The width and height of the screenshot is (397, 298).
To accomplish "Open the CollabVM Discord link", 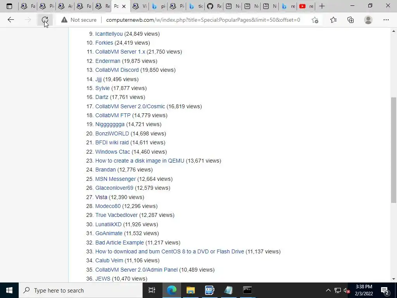I will tap(117, 70).
